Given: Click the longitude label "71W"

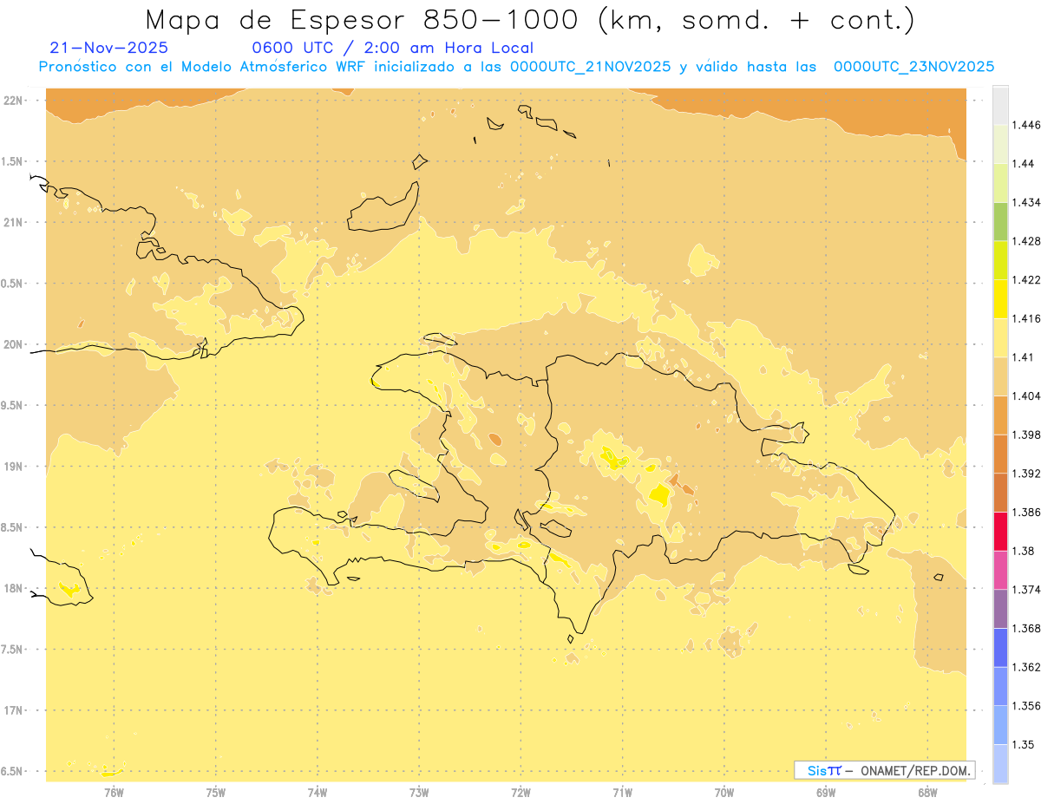Looking at the screenshot, I should (622, 792).
